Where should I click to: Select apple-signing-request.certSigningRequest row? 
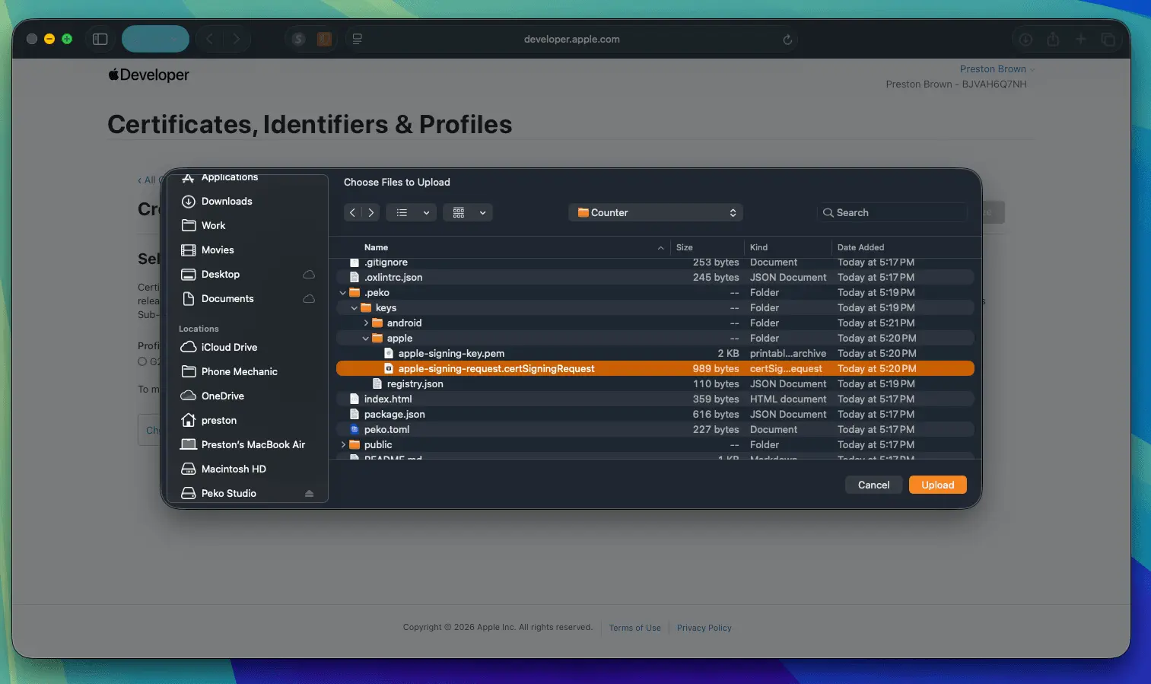pyautogui.click(x=655, y=369)
